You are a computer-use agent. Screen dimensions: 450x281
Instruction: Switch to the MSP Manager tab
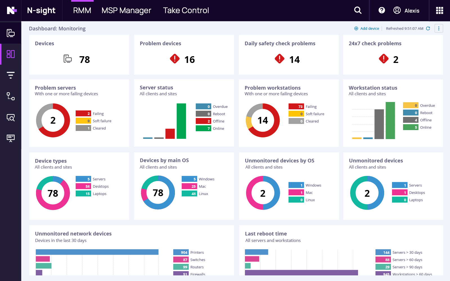126,10
